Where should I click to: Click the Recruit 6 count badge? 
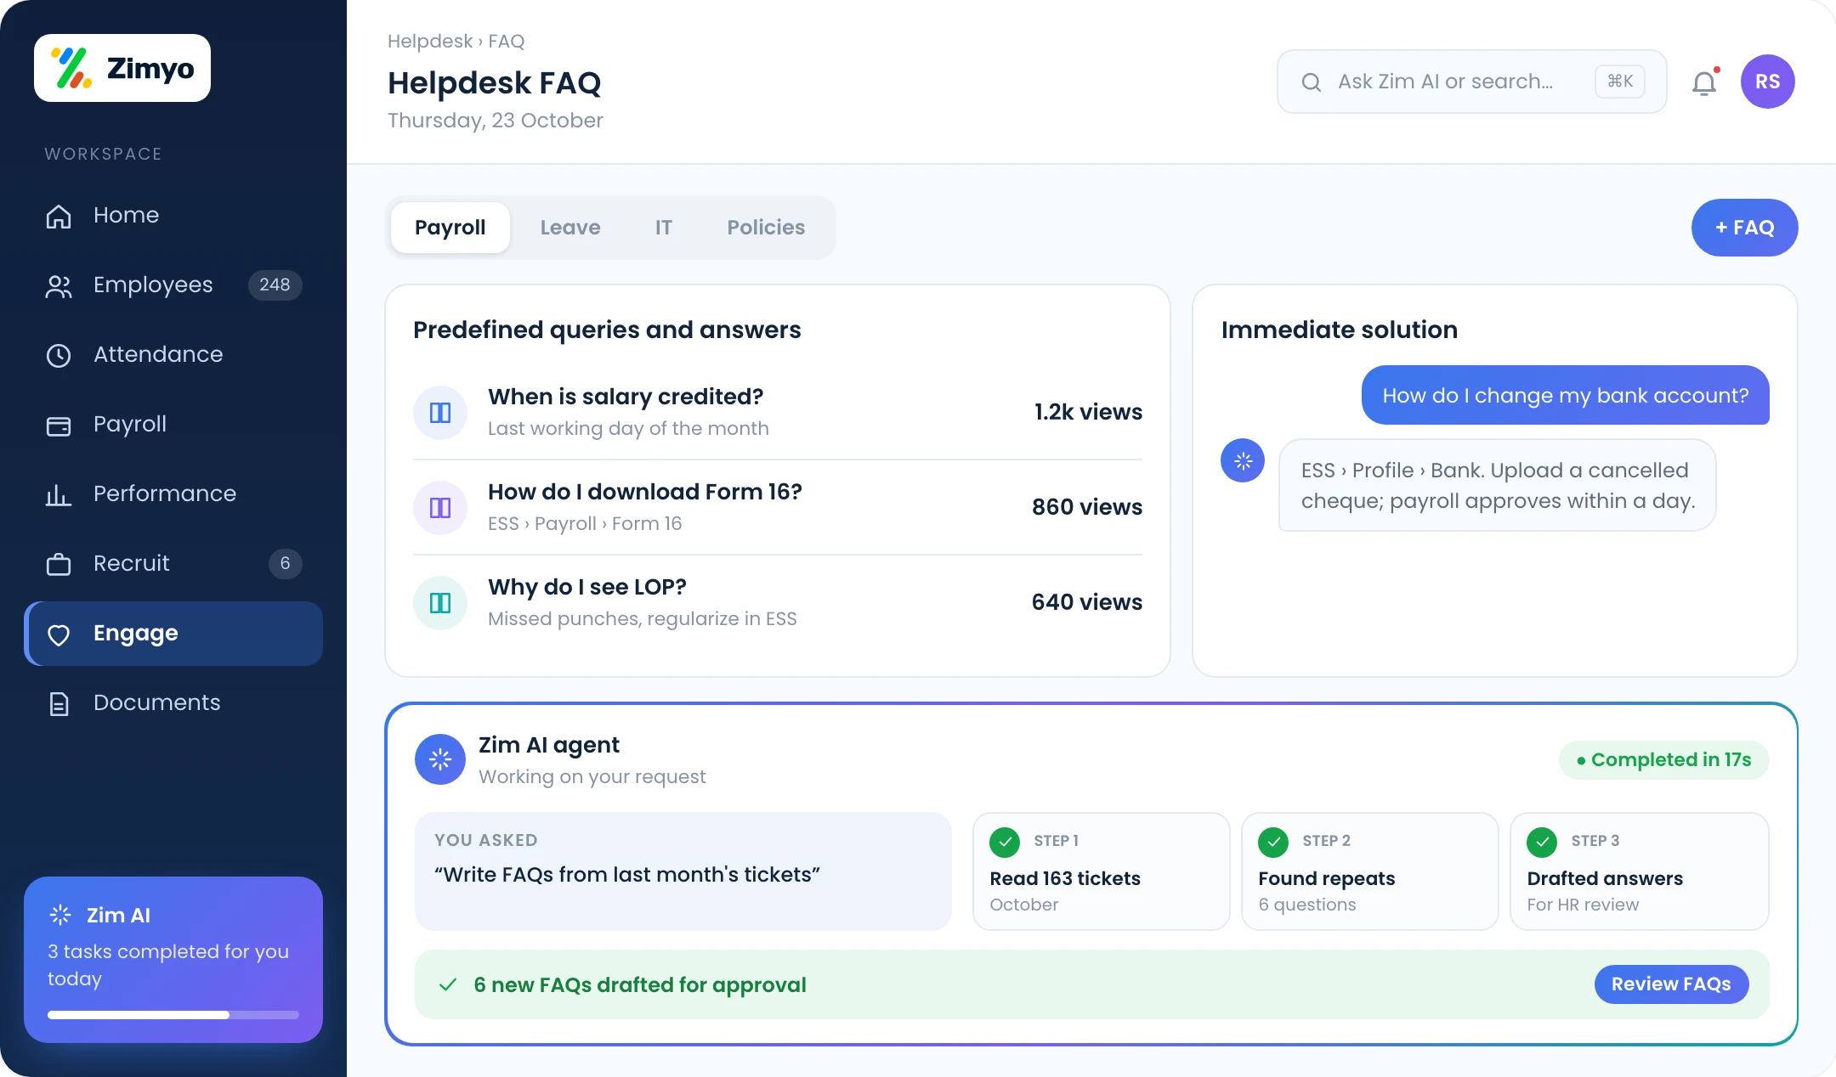tap(286, 564)
